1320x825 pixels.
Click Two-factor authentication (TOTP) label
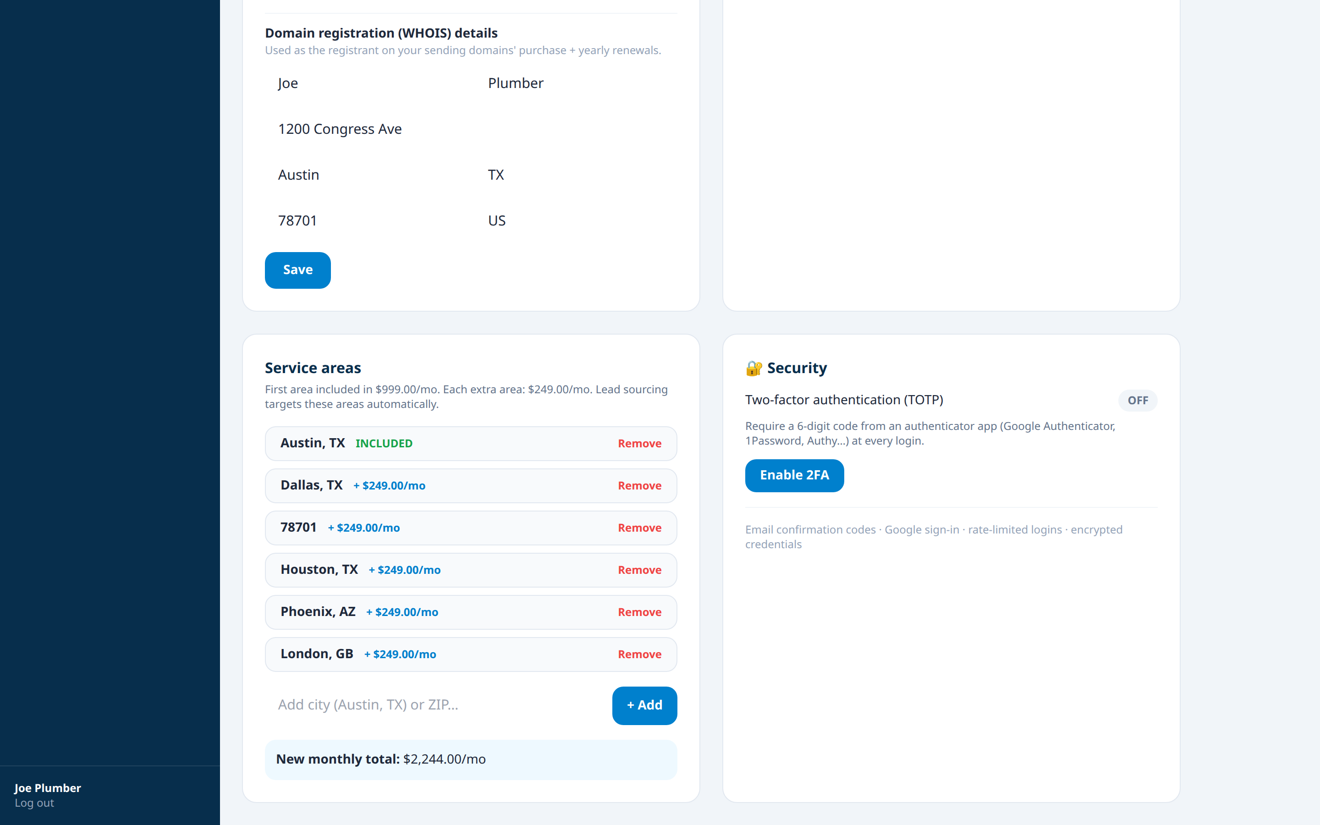pyautogui.click(x=844, y=400)
